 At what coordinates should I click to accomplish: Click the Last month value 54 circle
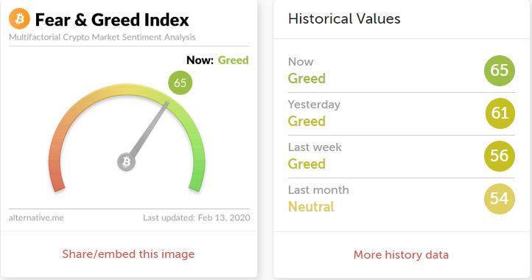(500, 199)
